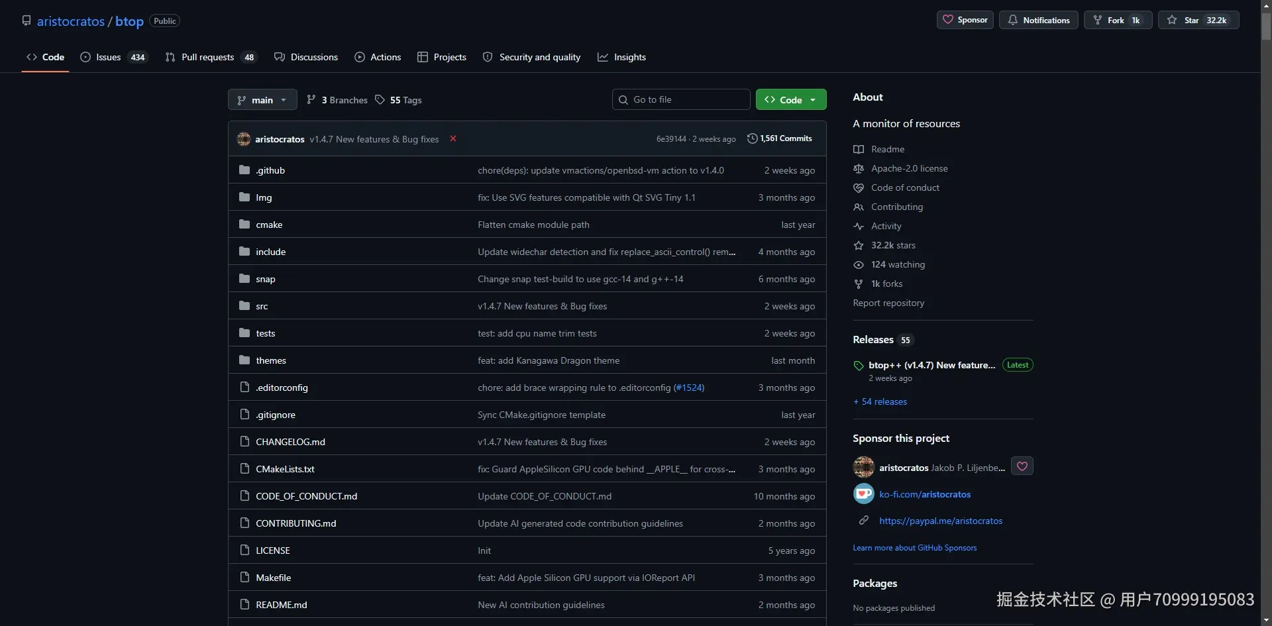Click the repository icon beside aristocratos
Screen dimensions: 1272x626
(x=26, y=21)
